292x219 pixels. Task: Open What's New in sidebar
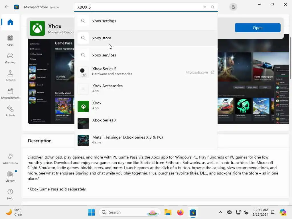[x=10, y=159]
